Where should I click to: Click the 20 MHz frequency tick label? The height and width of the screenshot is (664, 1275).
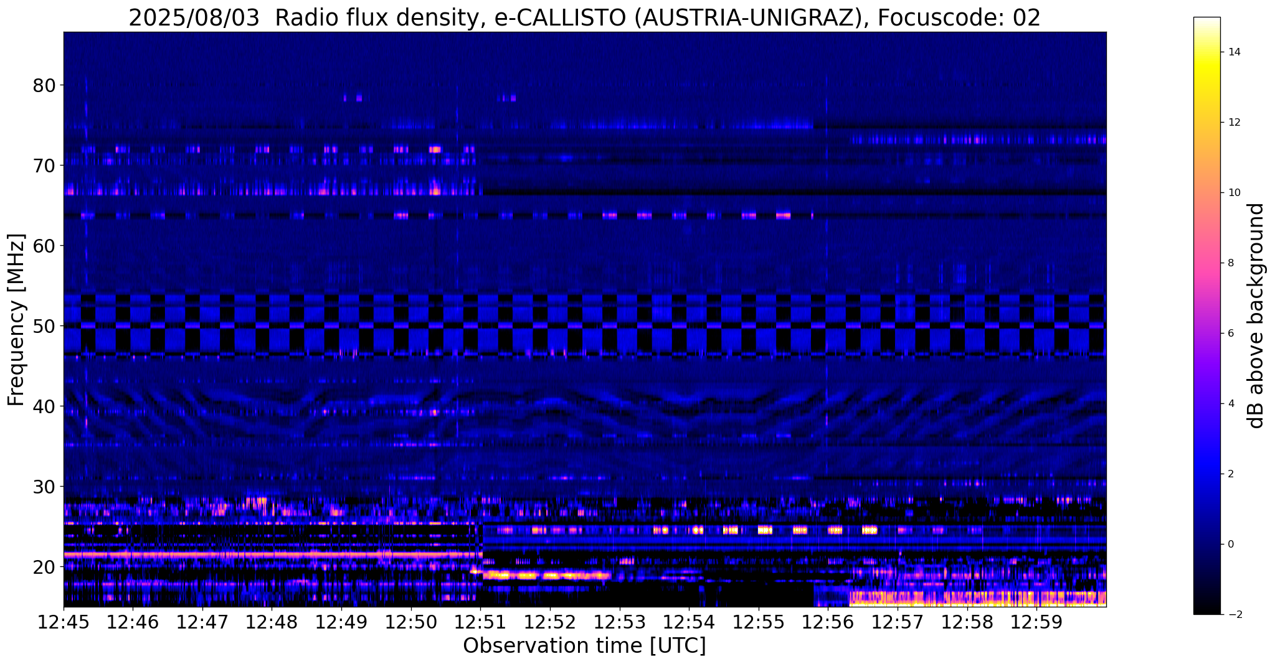[44, 567]
